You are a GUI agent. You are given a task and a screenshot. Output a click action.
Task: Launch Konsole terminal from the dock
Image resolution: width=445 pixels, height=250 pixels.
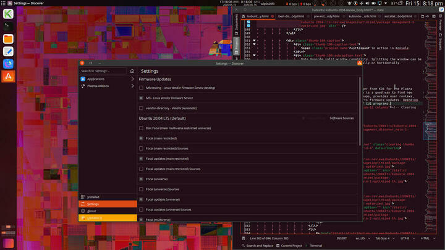tap(8, 27)
